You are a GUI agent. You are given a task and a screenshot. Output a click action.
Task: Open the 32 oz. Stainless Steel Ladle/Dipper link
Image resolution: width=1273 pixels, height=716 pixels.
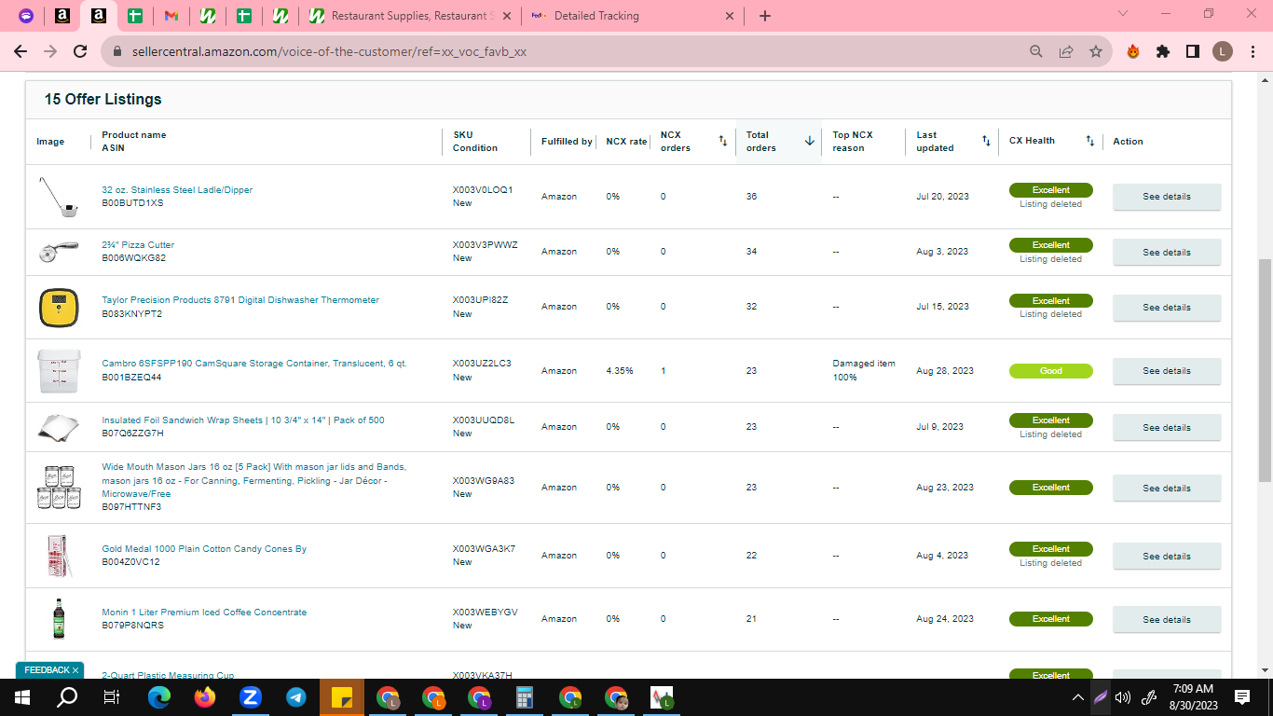click(x=177, y=190)
